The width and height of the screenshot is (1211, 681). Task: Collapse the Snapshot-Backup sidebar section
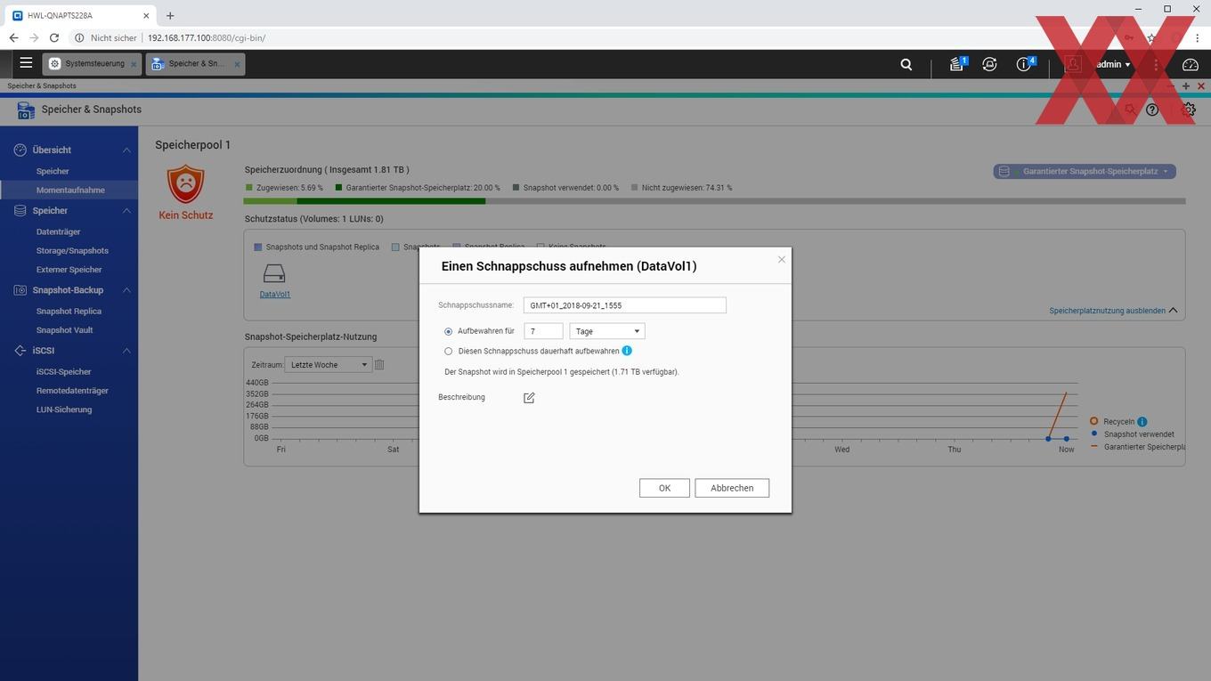(126, 290)
